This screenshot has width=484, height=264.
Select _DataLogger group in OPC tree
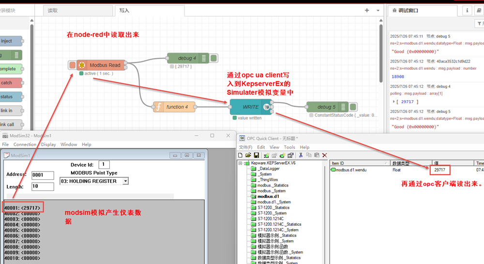click(x=269, y=169)
